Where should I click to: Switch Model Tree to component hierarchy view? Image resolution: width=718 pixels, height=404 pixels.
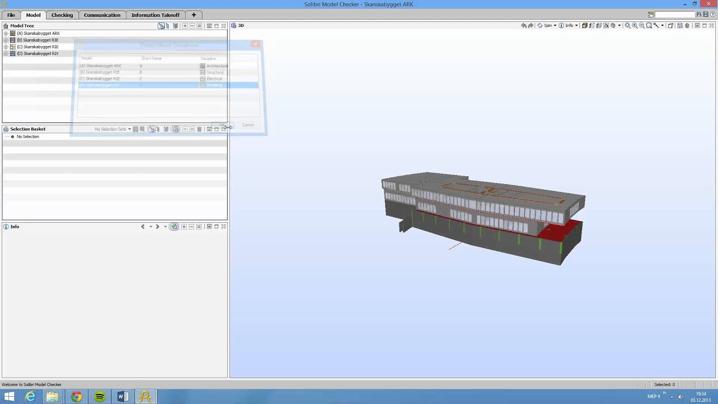tap(168, 26)
